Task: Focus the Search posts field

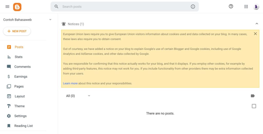Action: click(125, 6)
